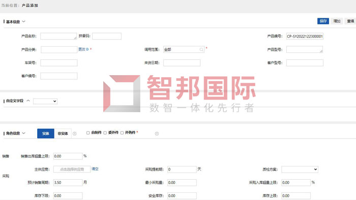Open the 自定义字段 dropdown

(x=45, y=101)
